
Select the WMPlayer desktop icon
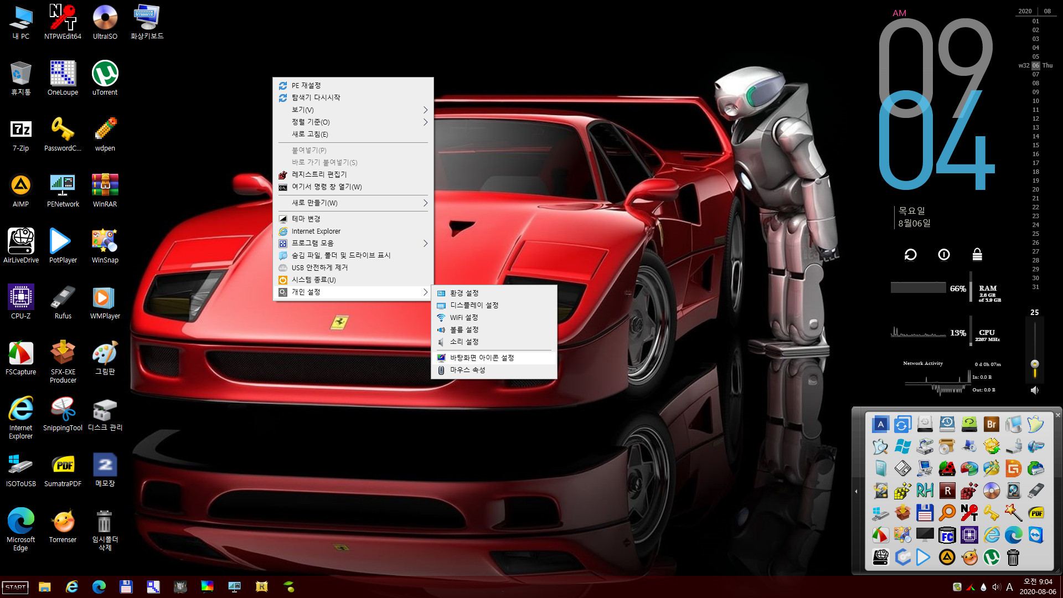coord(105,302)
